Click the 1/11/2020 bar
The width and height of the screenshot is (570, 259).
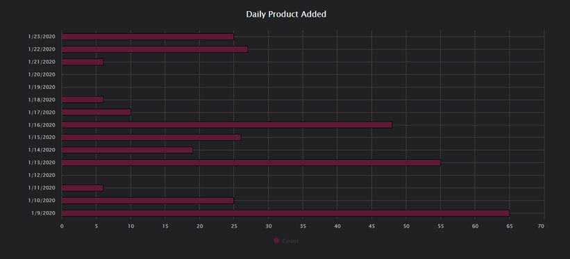83,187
